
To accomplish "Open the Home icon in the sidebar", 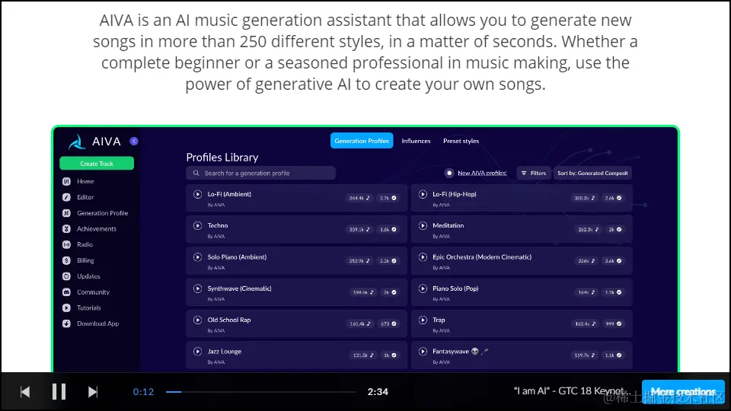I will [66, 181].
